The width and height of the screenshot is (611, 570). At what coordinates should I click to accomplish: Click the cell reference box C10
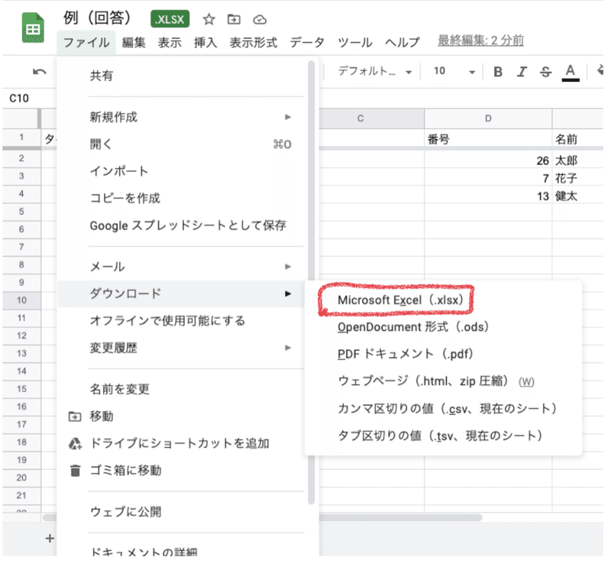point(19,99)
